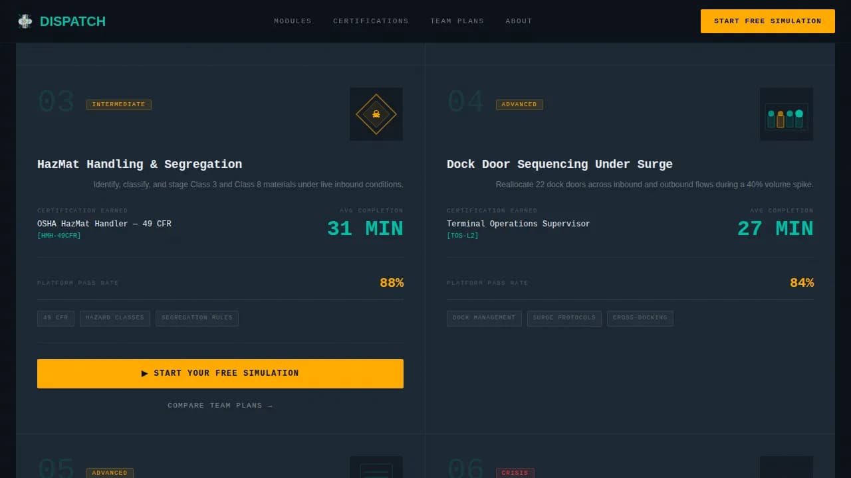Follow the COMPARE TEAM PLANS link
The width and height of the screenshot is (851, 478).
[x=220, y=405]
